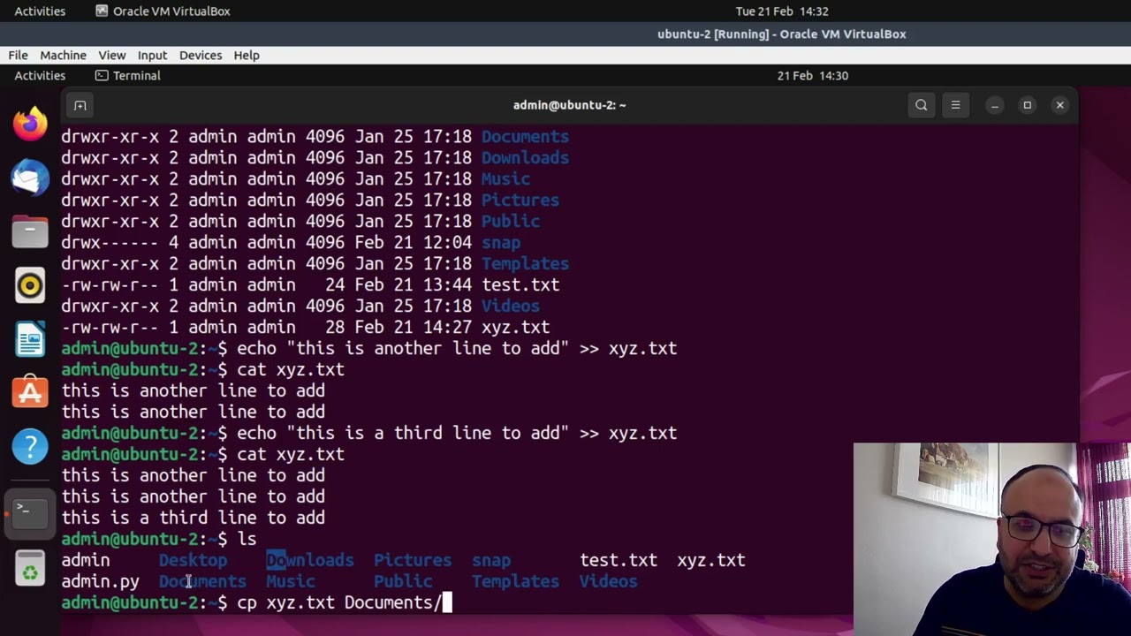The height and width of the screenshot is (636, 1131).
Task: Click Templates in the ls output
Action: pos(515,582)
